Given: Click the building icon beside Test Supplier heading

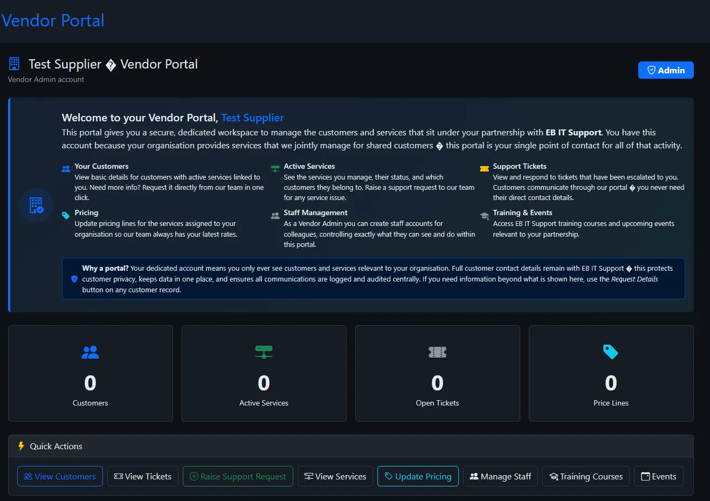Looking at the screenshot, I should pyautogui.click(x=15, y=64).
